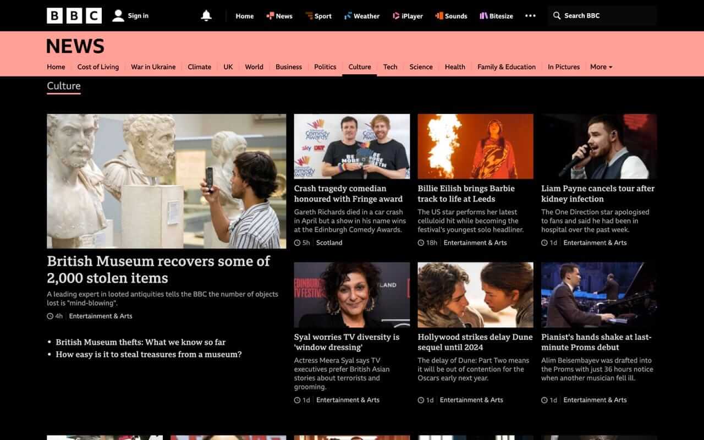Click Home in the news menu bar
This screenshot has height=440, width=704.
pyautogui.click(x=56, y=67)
